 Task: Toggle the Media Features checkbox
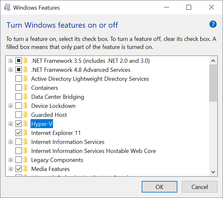(19, 169)
